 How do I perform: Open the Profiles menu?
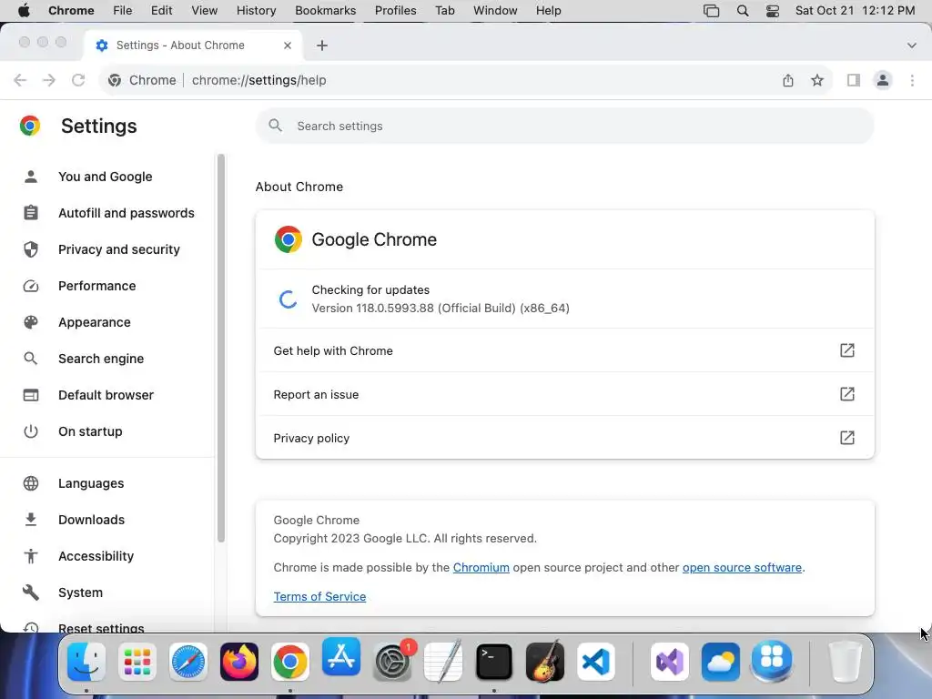coord(395,11)
